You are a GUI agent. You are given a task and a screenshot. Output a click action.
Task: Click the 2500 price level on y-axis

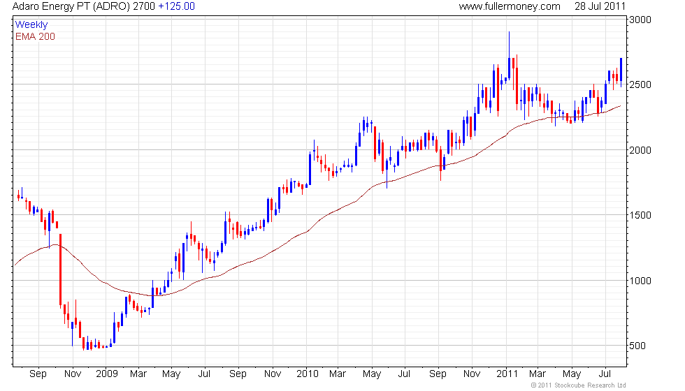642,85
